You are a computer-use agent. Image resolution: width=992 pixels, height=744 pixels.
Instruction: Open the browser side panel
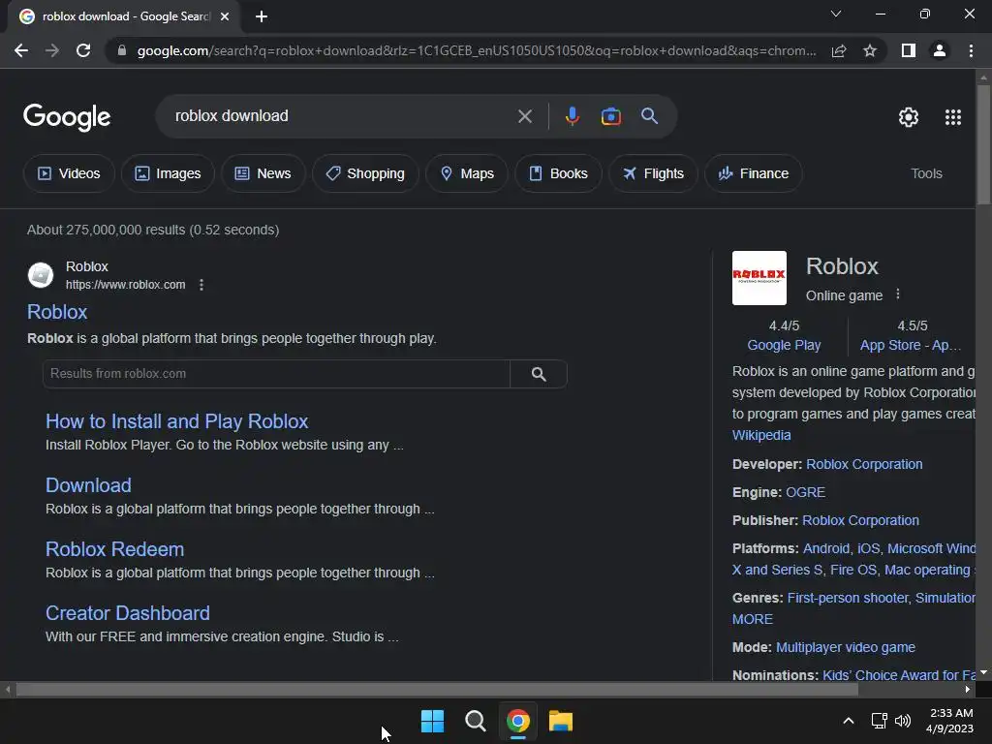(909, 50)
